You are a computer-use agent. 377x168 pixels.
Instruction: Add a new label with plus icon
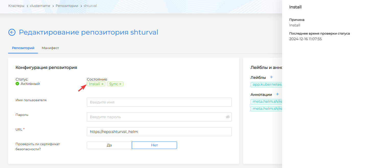click(272, 77)
